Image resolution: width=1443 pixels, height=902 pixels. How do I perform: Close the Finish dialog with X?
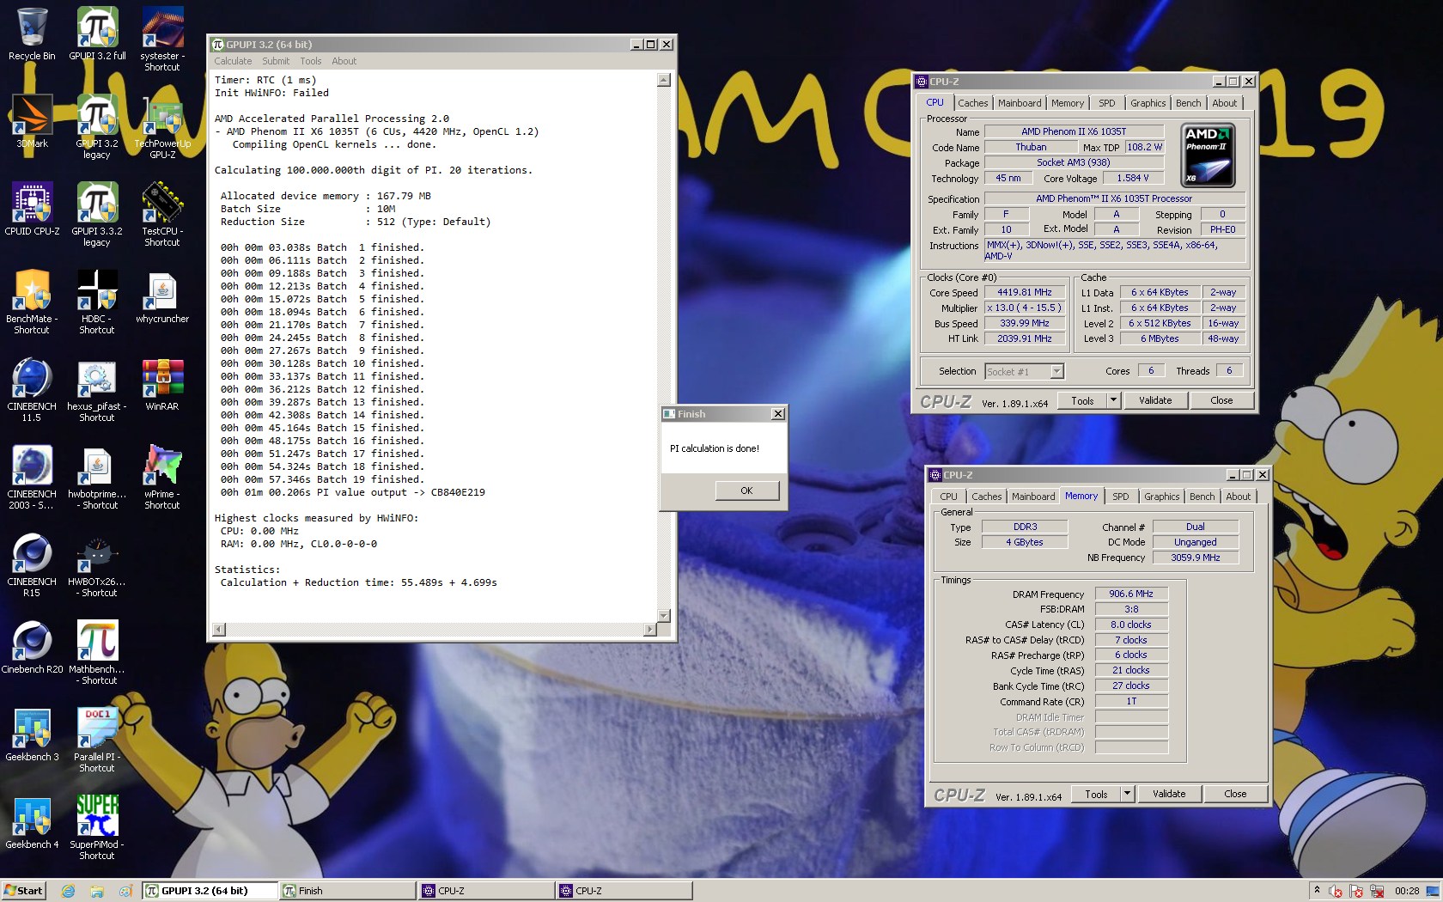777,414
